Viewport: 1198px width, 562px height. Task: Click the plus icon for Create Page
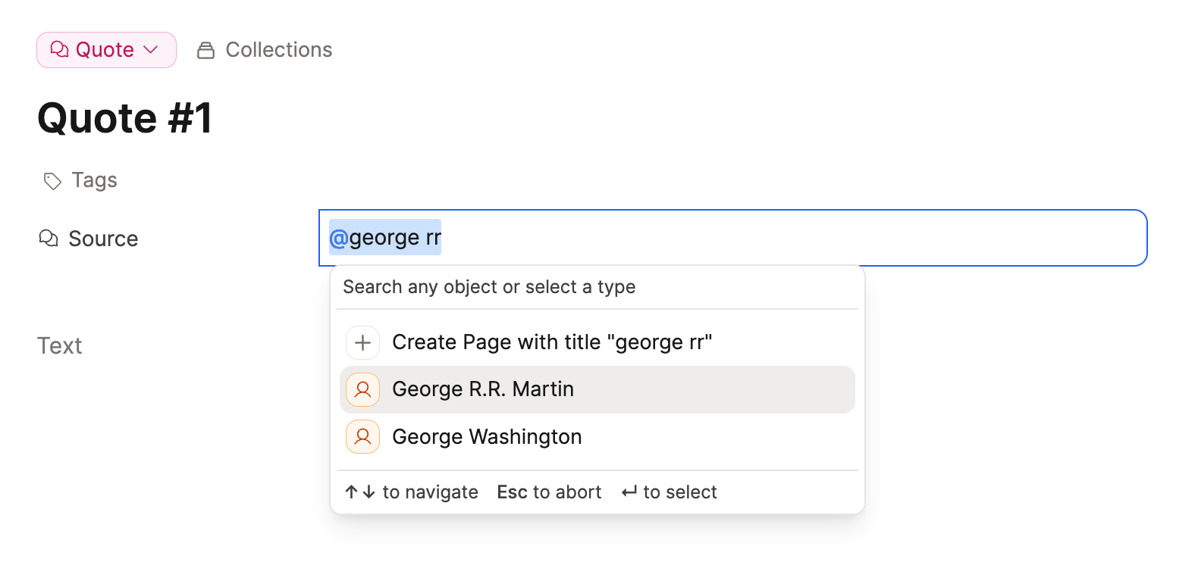tap(362, 342)
